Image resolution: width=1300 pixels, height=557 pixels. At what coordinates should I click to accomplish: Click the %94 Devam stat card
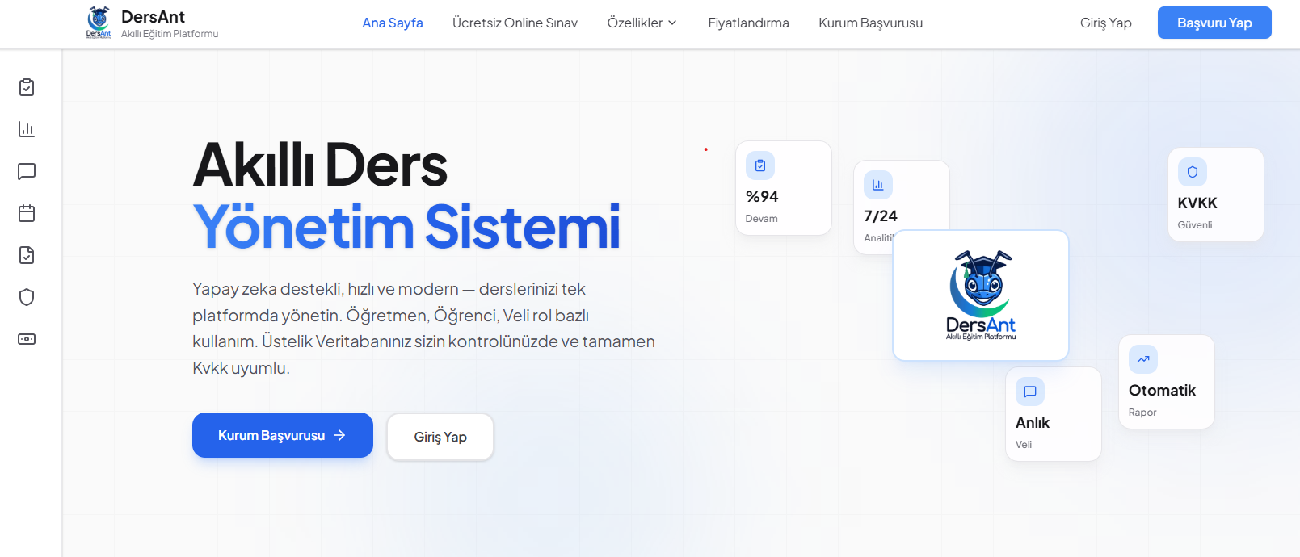(x=783, y=188)
